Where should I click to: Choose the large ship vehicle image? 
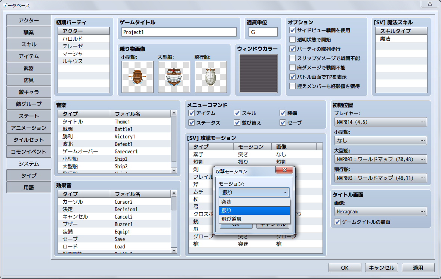tap(174, 77)
